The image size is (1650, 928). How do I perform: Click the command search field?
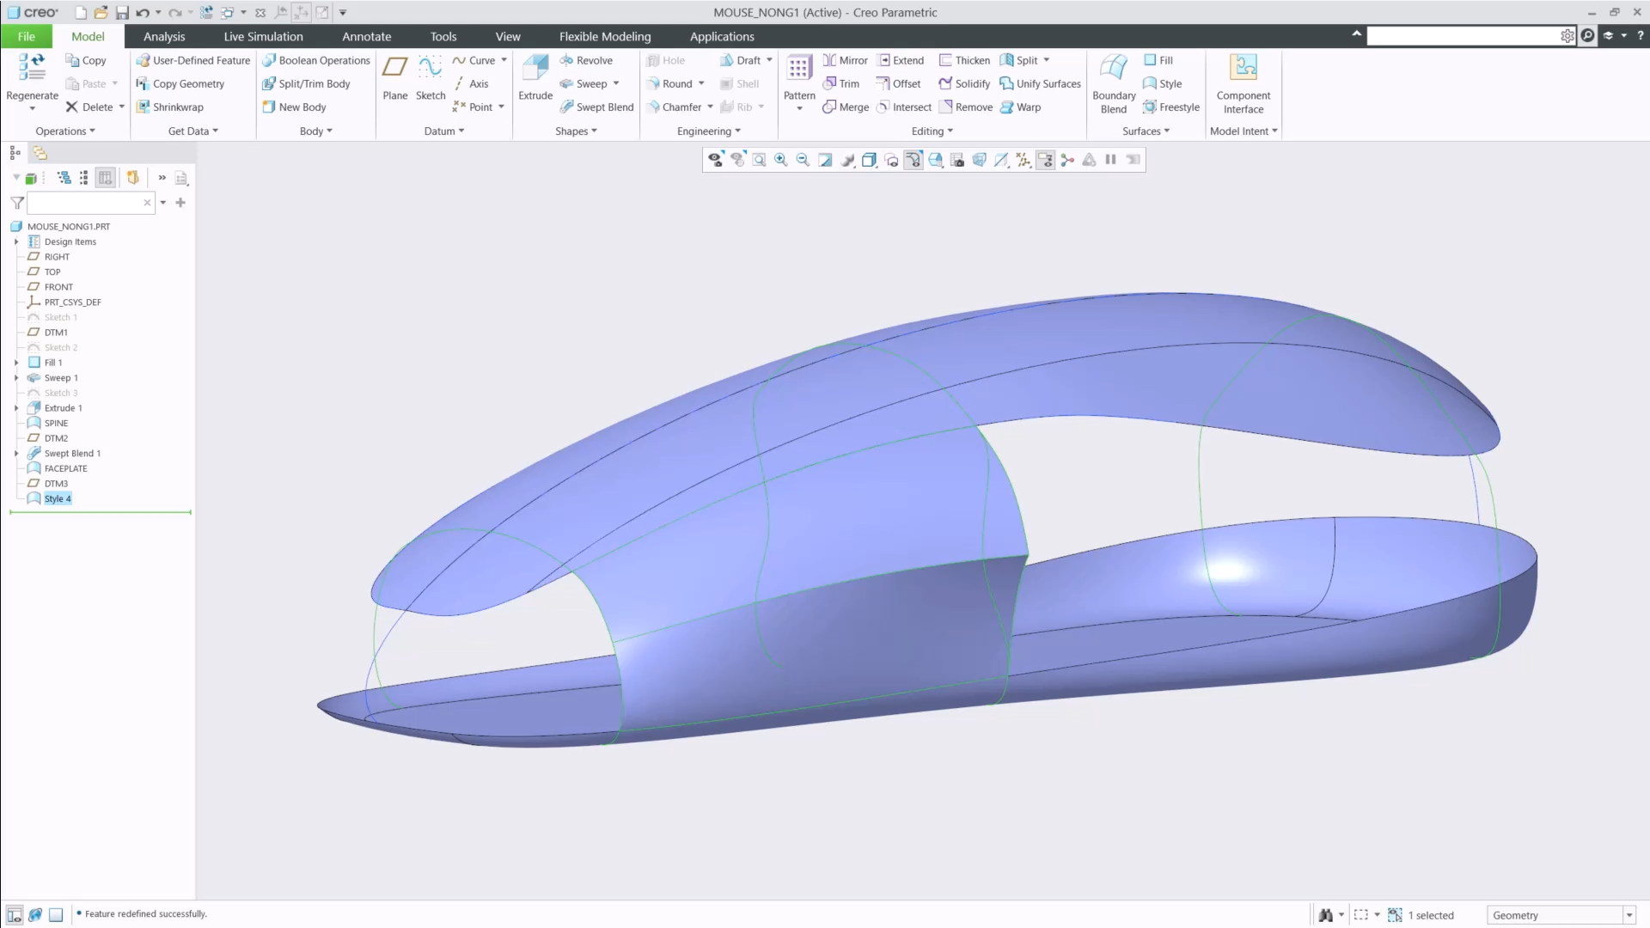(1464, 36)
